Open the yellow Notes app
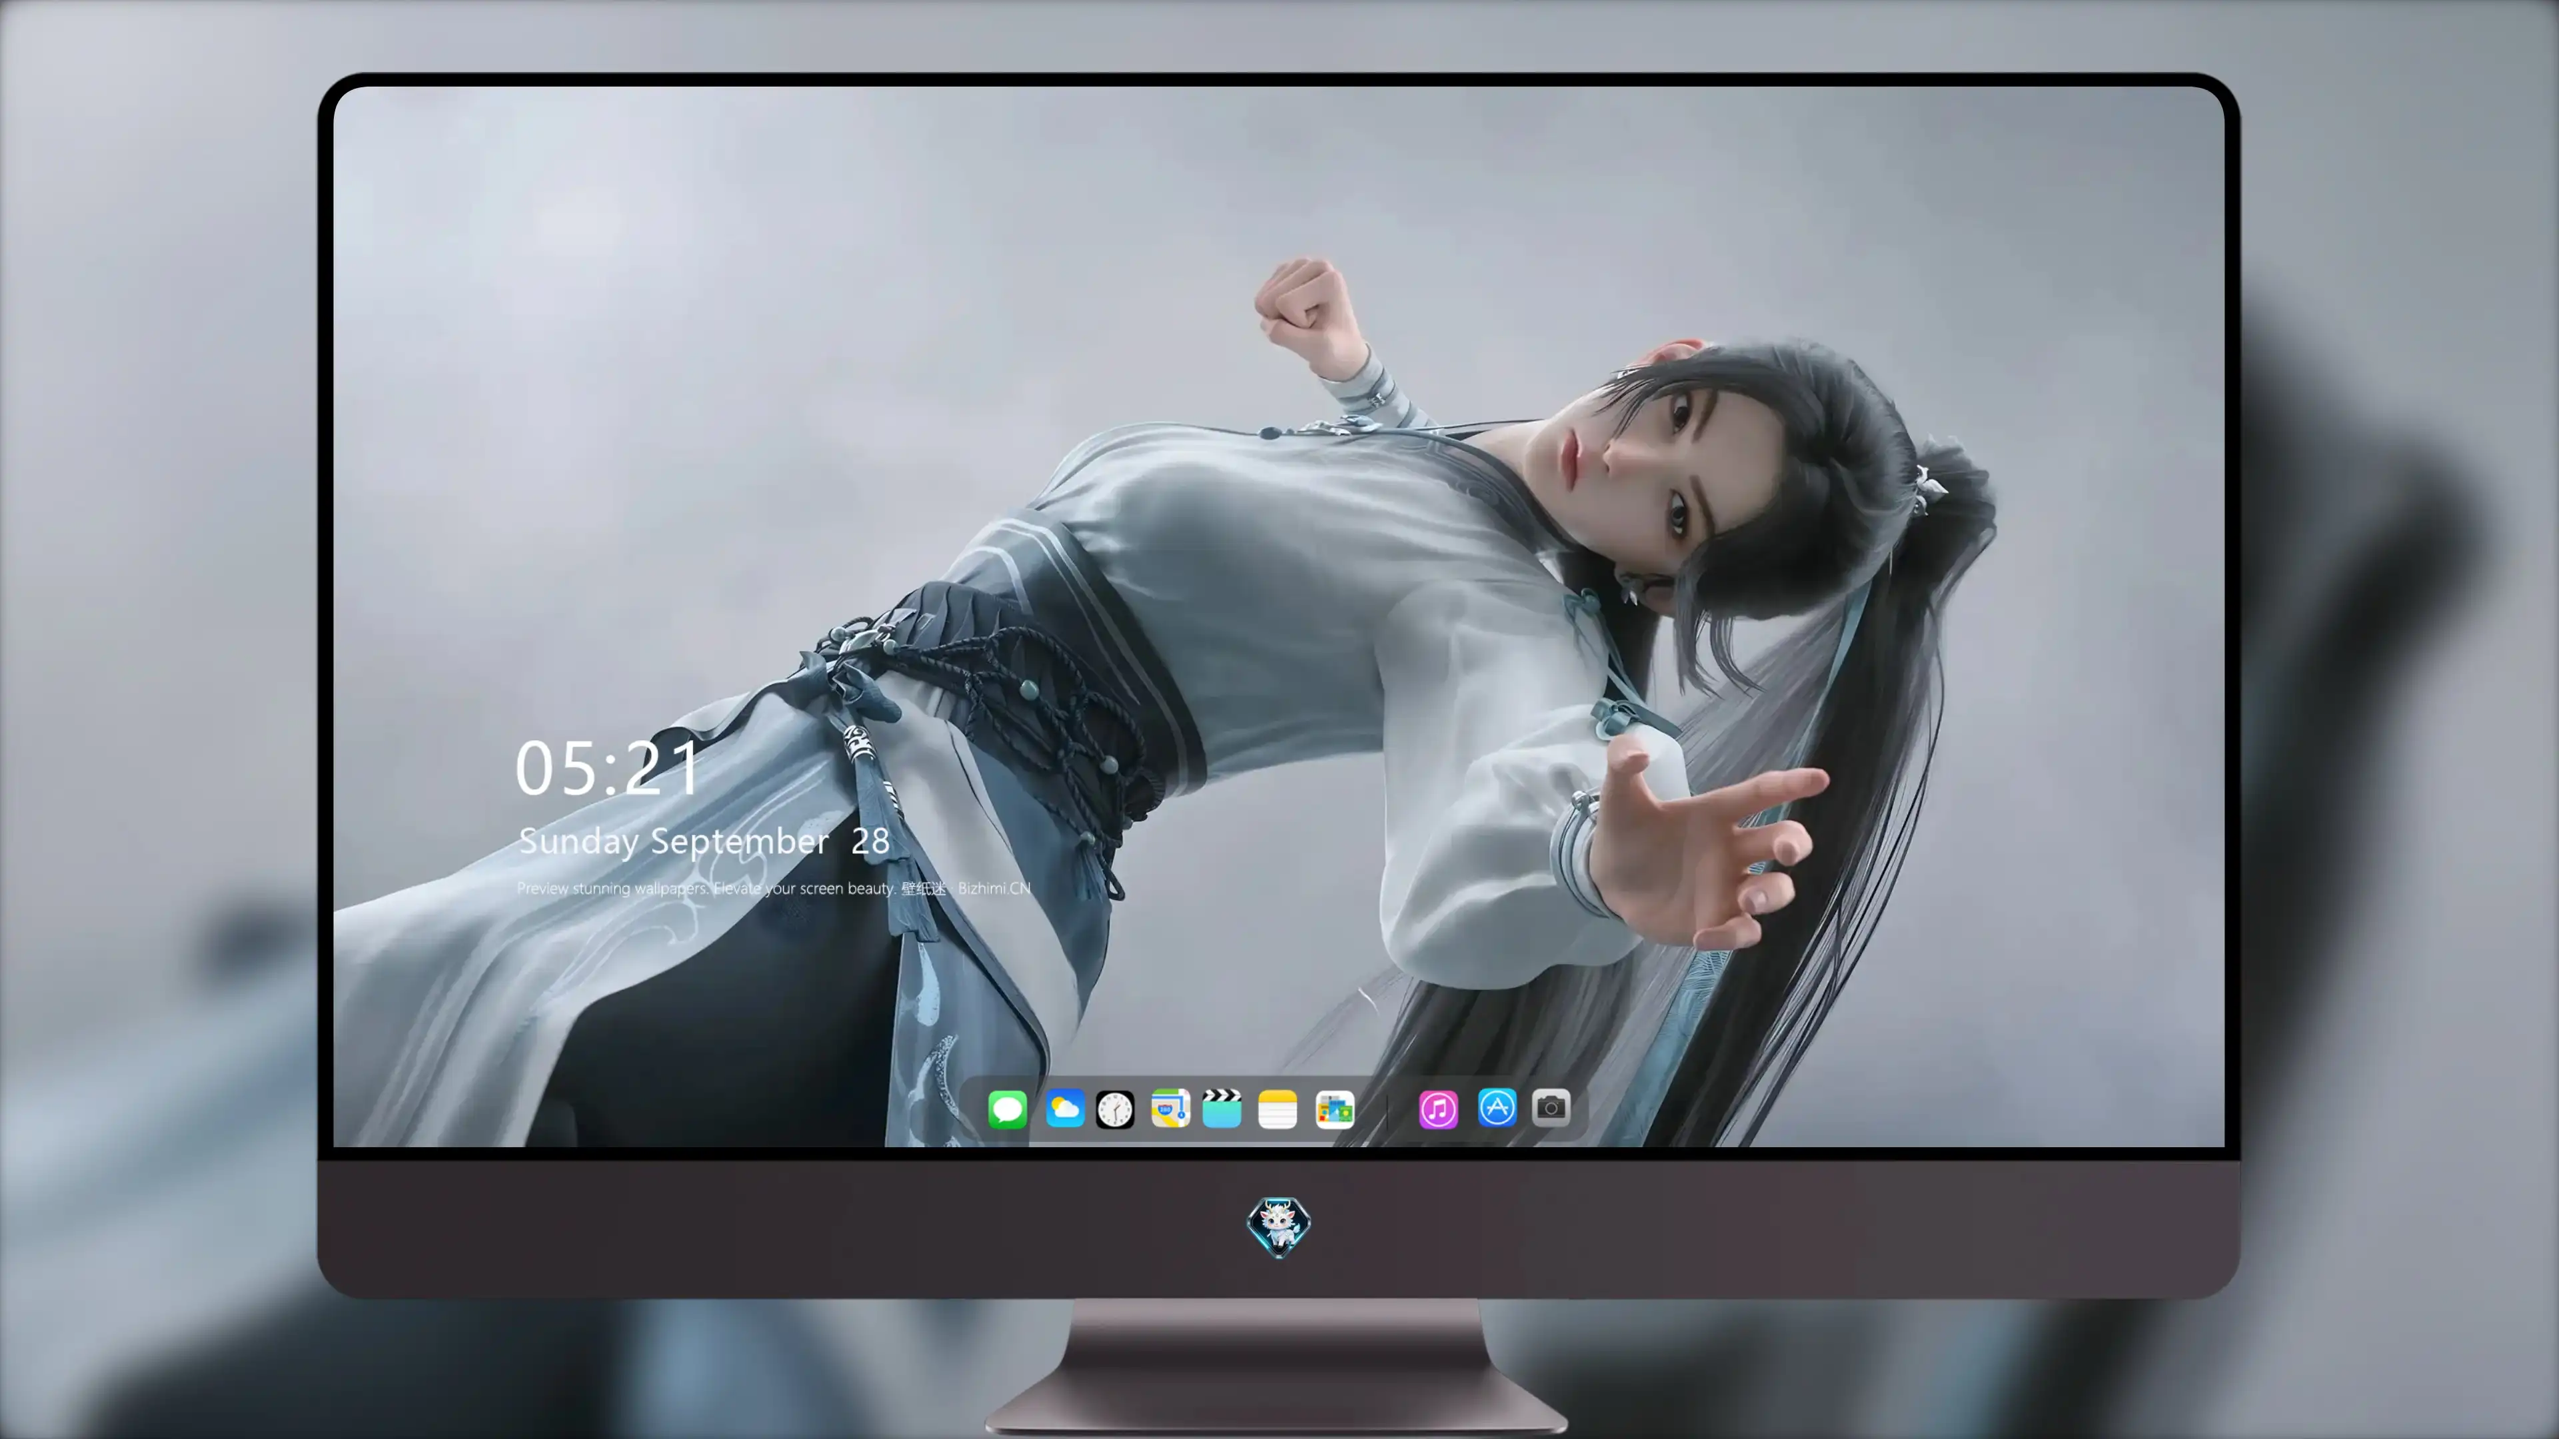The image size is (2559, 1439). pyautogui.click(x=1278, y=1109)
